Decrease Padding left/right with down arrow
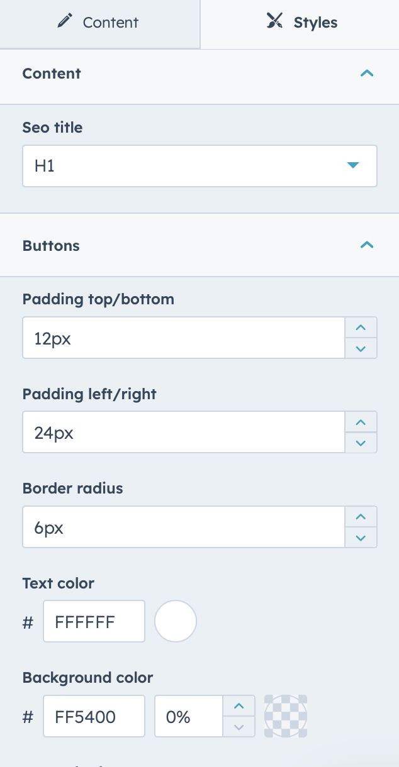399x767 pixels. [x=361, y=443]
